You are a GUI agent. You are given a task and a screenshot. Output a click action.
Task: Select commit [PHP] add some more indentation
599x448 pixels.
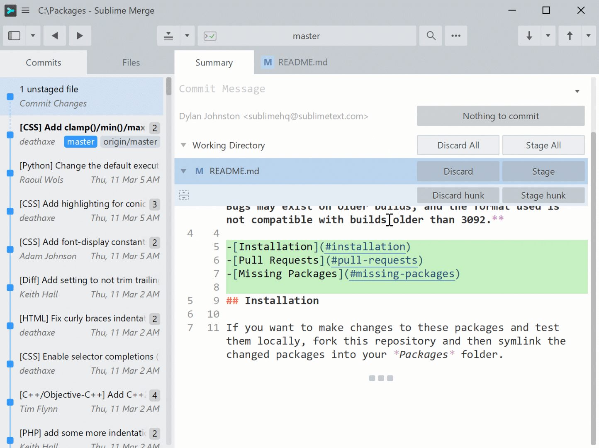(x=82, y=435)
